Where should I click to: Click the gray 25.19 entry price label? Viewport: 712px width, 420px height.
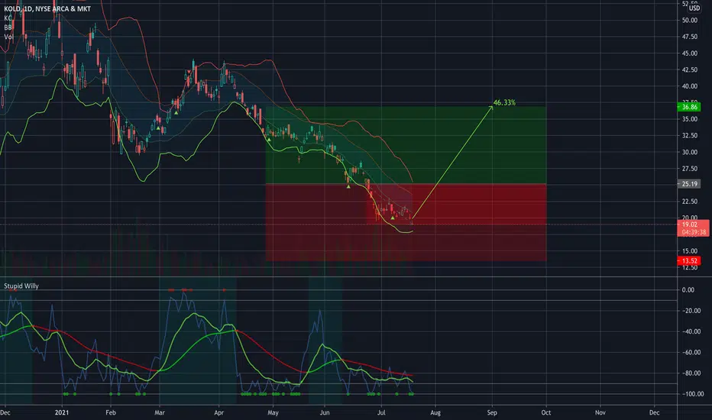click(689, 184)
